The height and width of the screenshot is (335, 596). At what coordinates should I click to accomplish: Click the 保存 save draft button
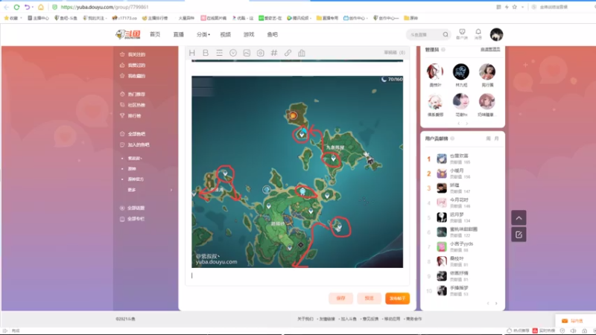(x=340, y=299)
